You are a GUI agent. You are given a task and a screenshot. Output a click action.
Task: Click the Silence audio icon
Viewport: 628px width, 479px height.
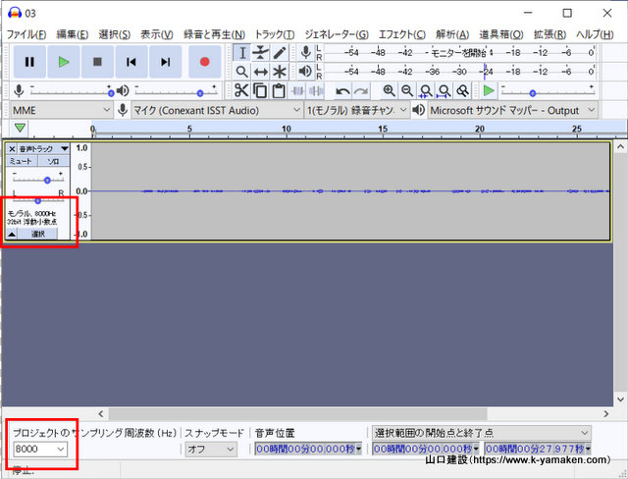[x=316, y=91]
